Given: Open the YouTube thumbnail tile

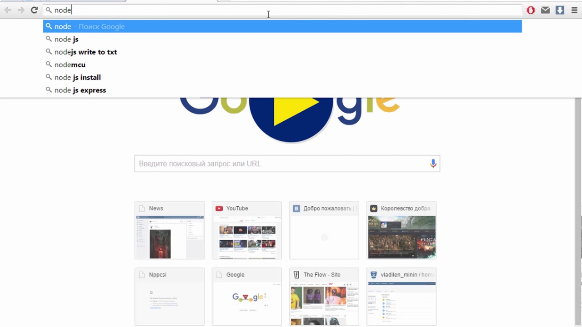Looking at the screenshot, I should [x=247, y=230].
